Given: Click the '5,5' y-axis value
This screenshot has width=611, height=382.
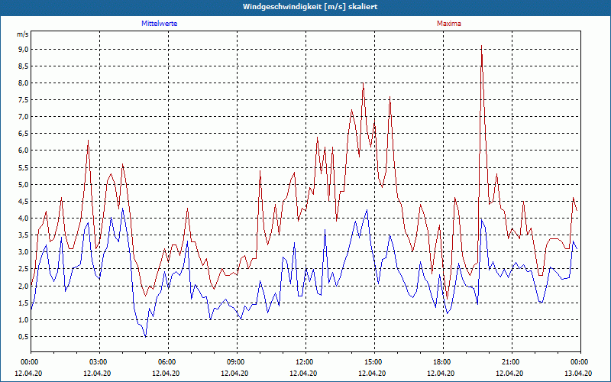Looking at the screenshot, I should (x=23, y=167).
